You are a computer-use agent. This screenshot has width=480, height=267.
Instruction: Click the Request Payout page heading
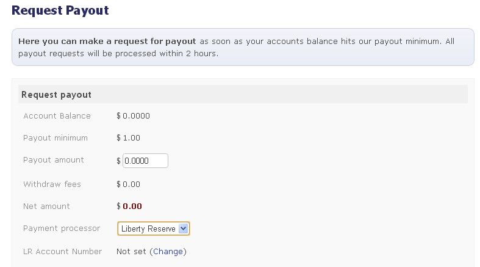click(x=60, y=10)
